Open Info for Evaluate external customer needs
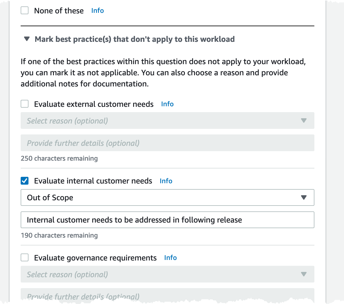The height and width of the screenshot is (304, 344). tap(167, 104)
